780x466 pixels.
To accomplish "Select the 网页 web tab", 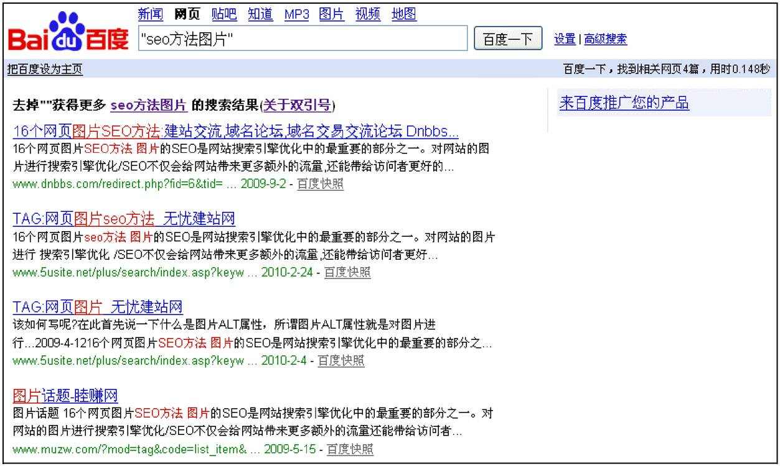I will click(187, 14).
